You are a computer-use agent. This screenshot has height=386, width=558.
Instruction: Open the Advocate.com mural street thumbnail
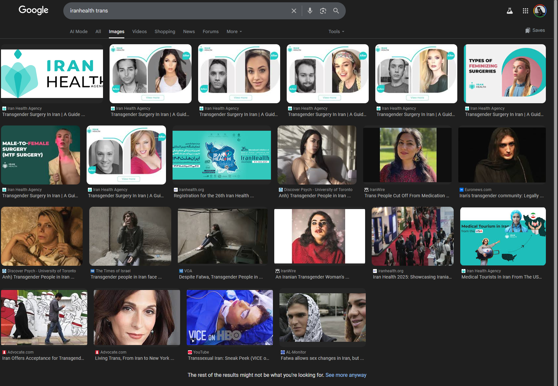[x=44, y=318]
